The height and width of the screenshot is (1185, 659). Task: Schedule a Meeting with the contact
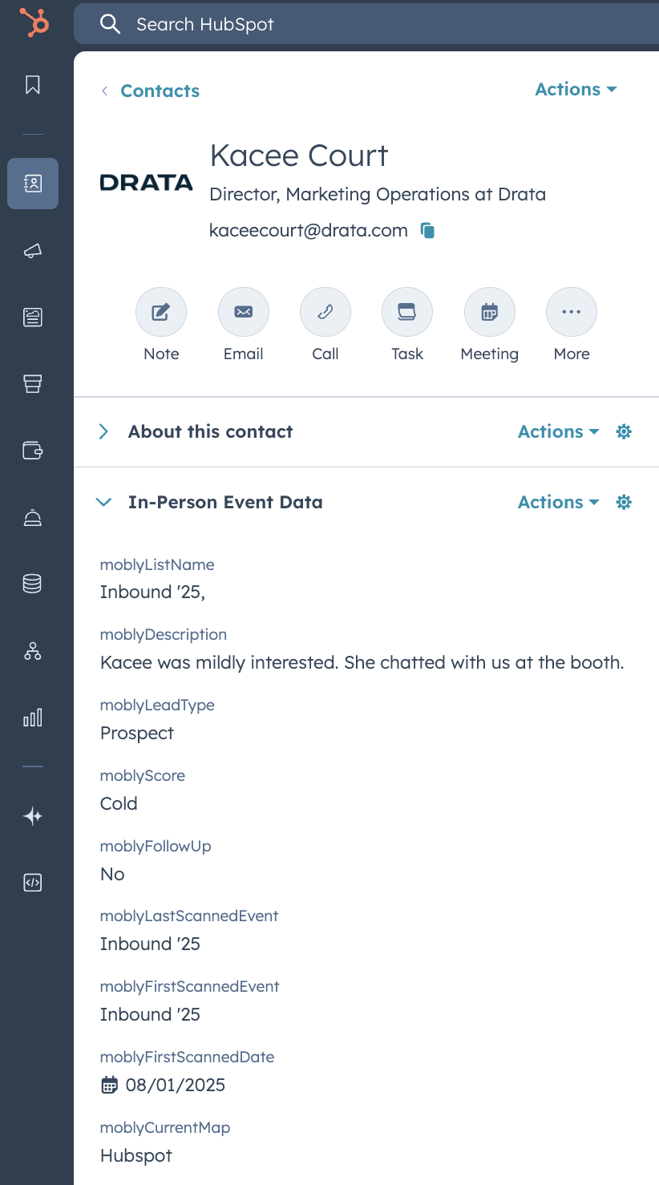tap(490, 313)
